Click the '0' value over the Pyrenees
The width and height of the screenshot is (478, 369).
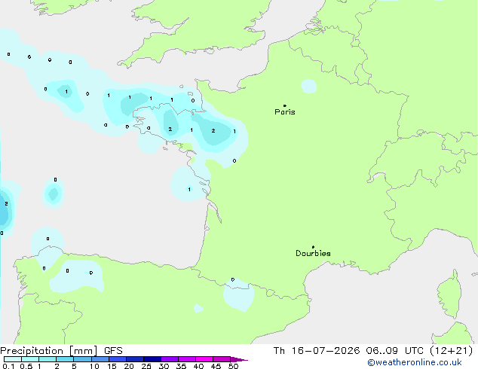tap(233, 279)
